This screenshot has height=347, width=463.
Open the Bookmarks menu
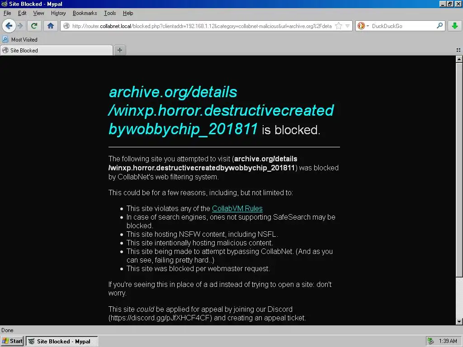click(x=85, y=13)
